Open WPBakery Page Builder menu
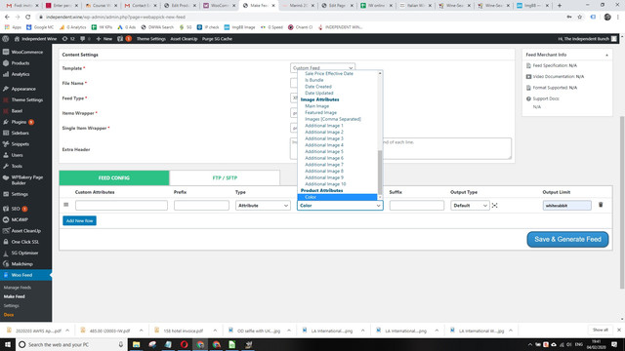The height and width of the screenshot is (351, 625). 26,179
